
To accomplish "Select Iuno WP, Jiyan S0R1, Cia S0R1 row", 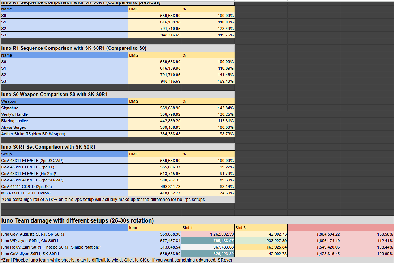I will 64,241.
